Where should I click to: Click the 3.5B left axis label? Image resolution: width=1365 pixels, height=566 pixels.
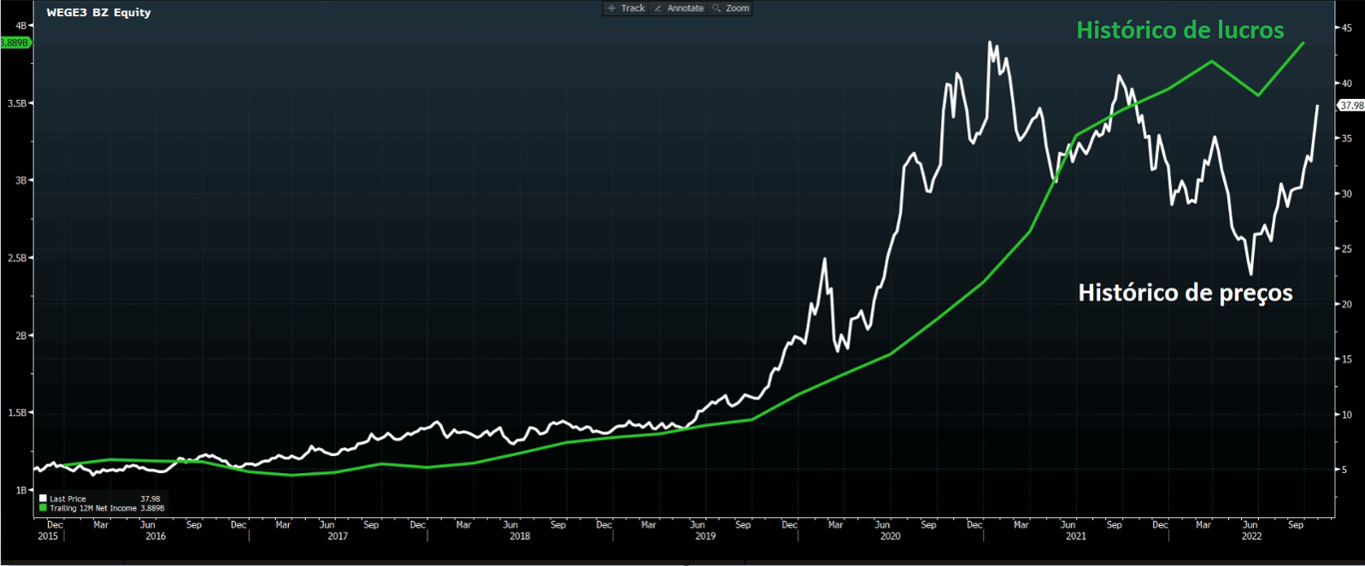pos(19,104)
